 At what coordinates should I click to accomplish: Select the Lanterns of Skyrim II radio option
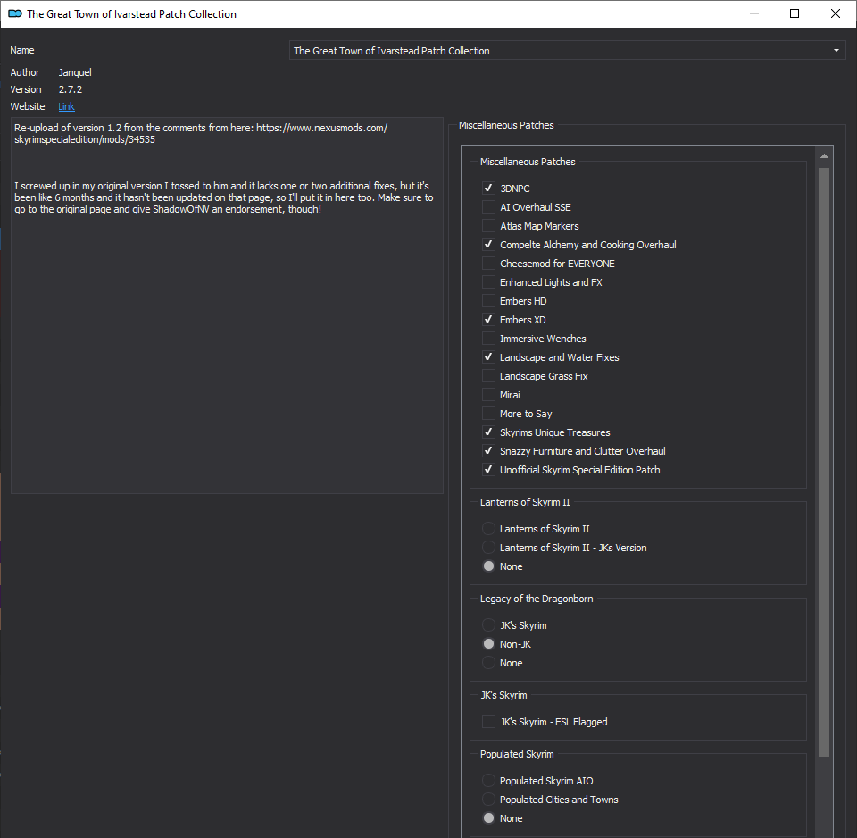488,529
